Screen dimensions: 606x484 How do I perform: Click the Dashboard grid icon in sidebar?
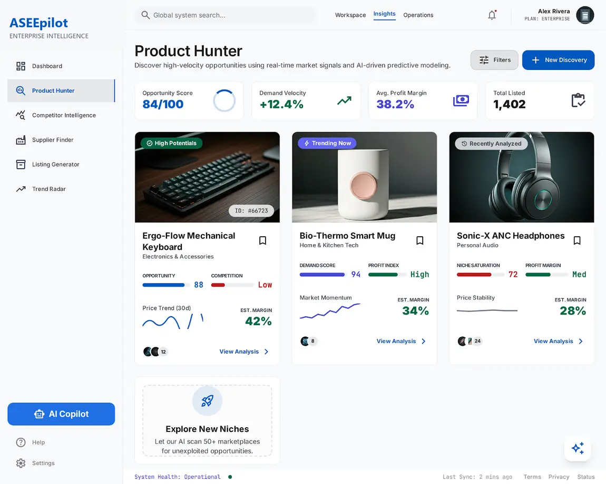point(21,66)
